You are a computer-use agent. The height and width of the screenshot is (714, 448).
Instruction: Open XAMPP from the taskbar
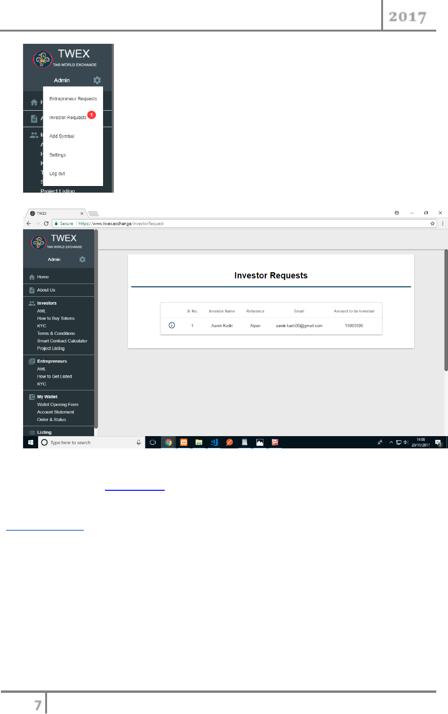point(184,442)
